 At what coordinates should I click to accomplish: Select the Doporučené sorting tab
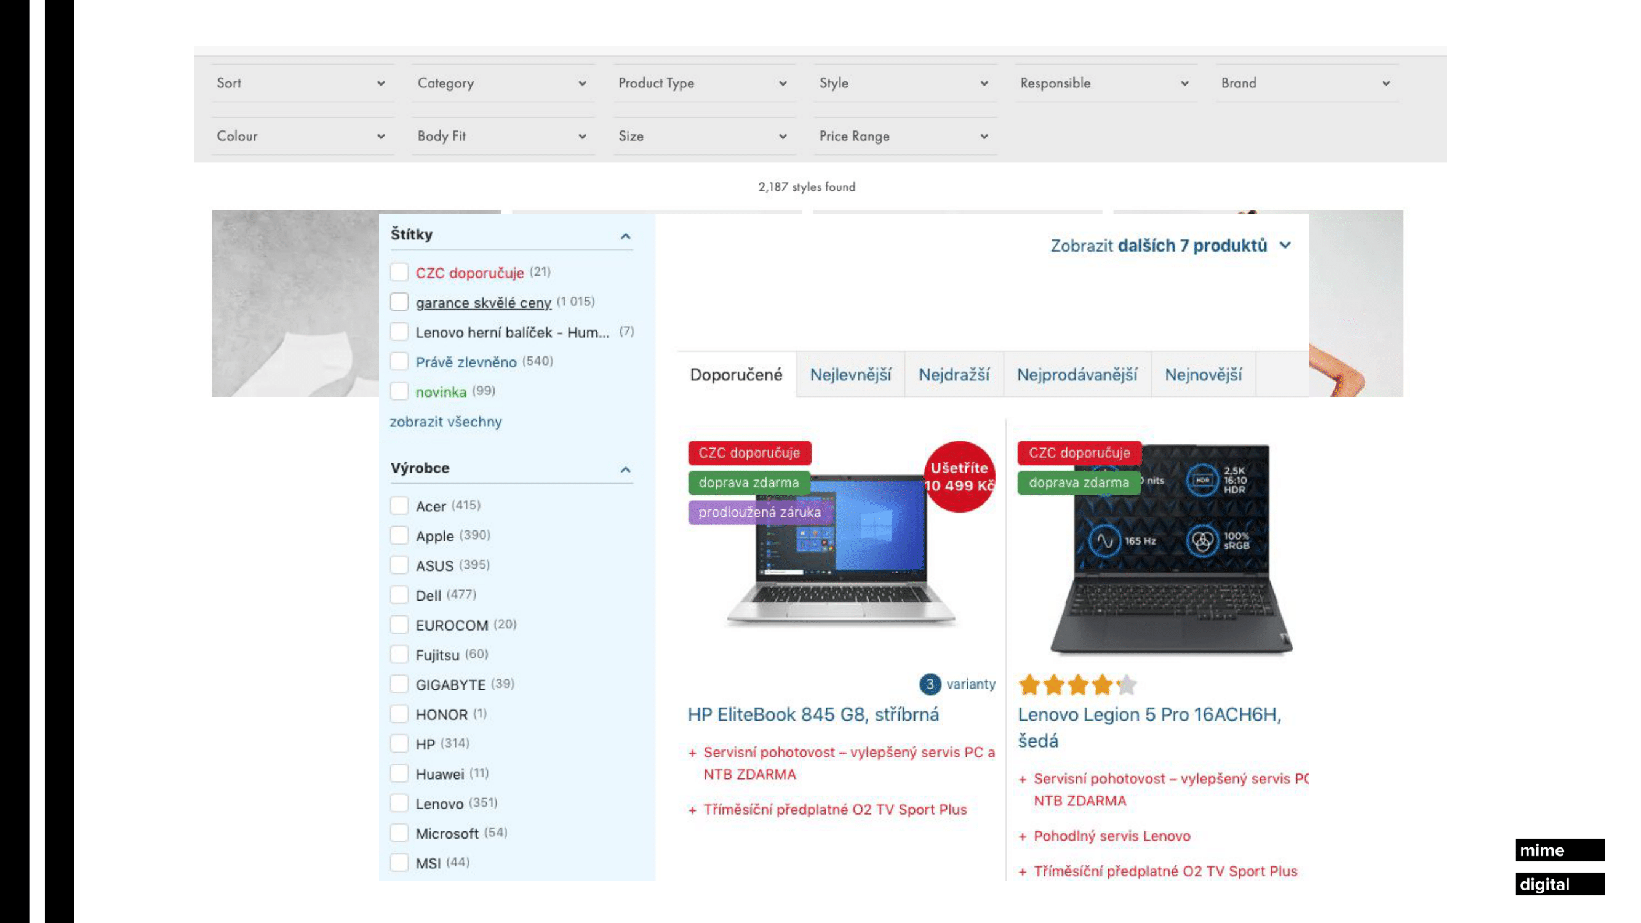[737, 375]
